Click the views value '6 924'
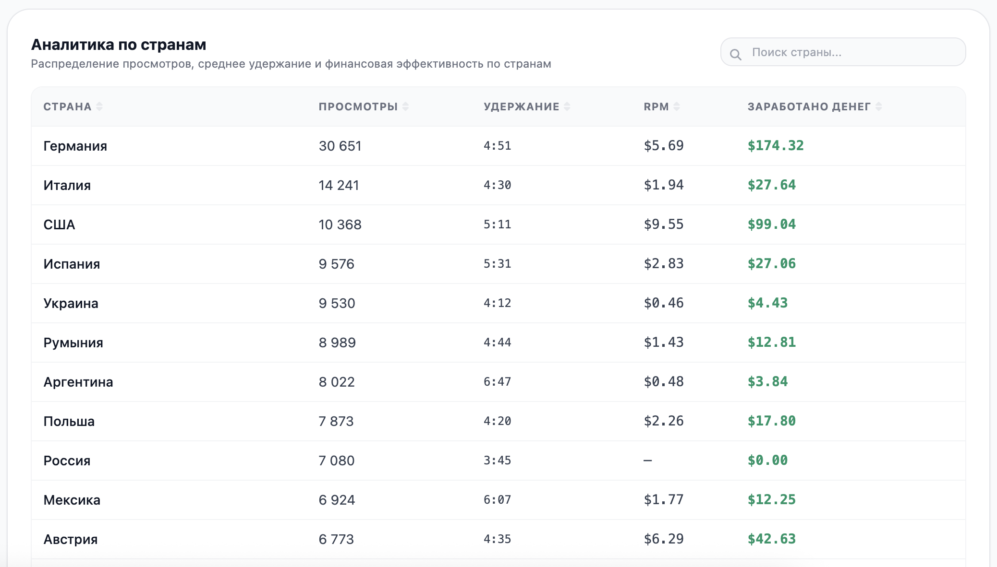The width and height of the screenshot is (997, 567). 337,500
